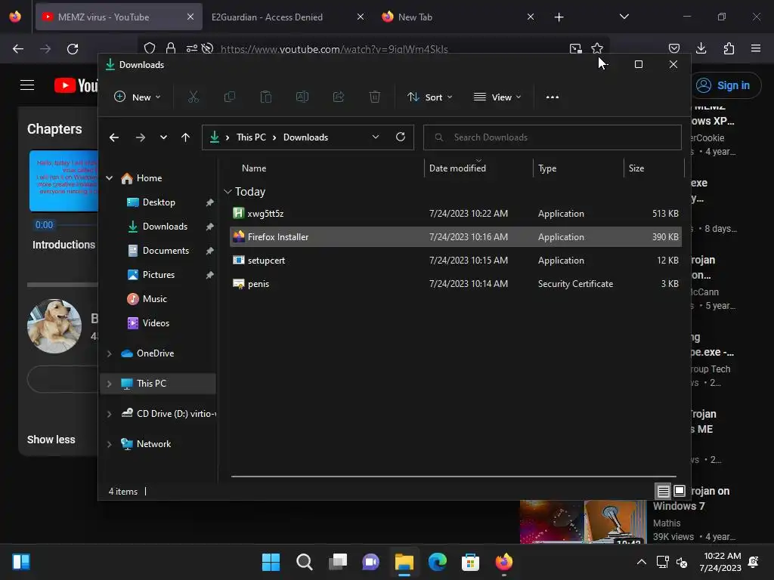Screen dimensions: 774x580
Task: Click the Cut scissors icon in Explorer toolbar
Action: [x=193, y=97]
